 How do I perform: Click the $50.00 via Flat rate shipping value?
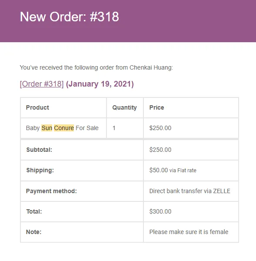tap(173, 170)
